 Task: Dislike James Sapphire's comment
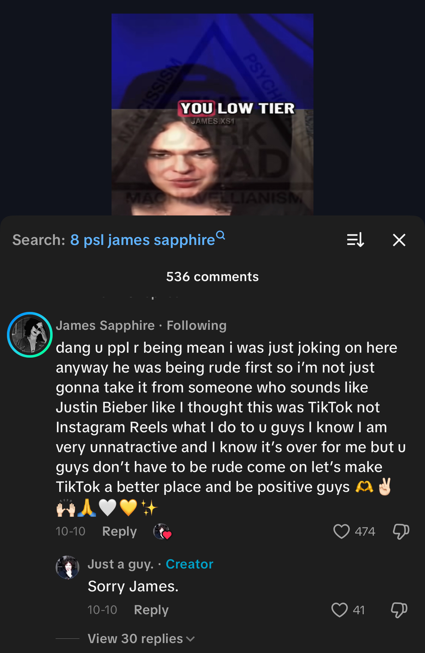[x=401, y=531]
